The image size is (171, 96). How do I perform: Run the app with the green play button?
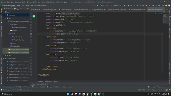click(128, 6)
